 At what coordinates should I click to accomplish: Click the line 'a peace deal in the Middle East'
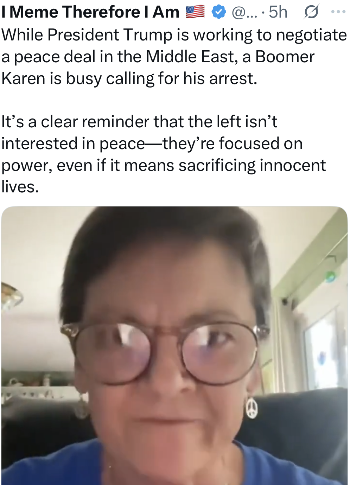point(158,57)
